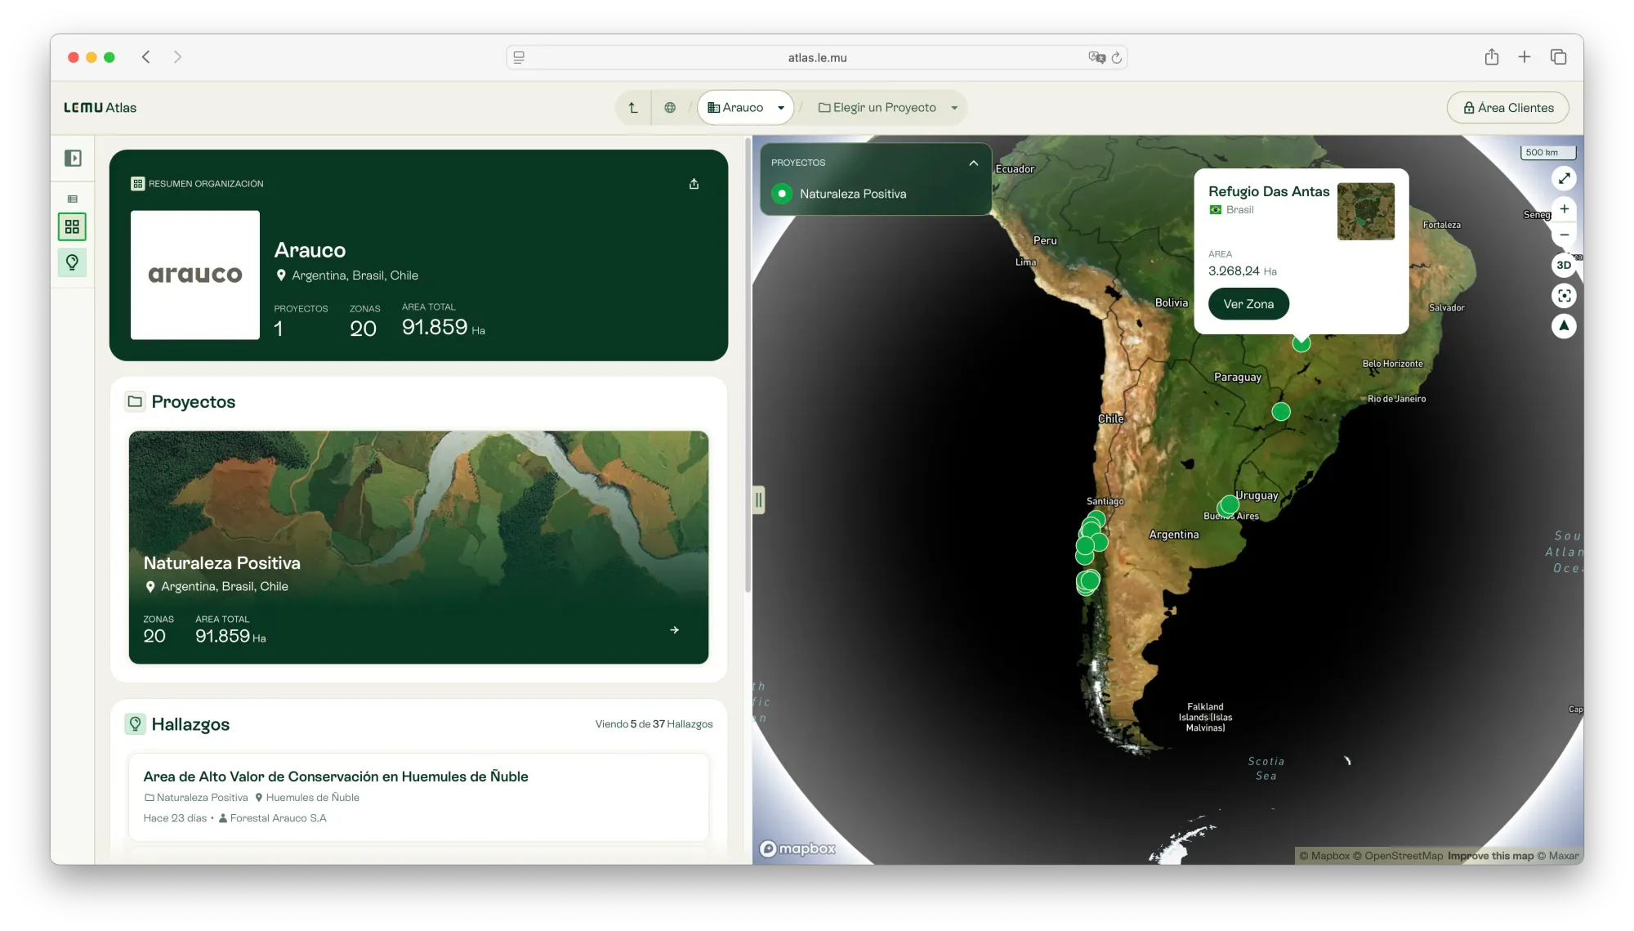Show the browser tab overview
Image resolution: width=1634 pixels, height=931 pixels.
[1558, 56]
